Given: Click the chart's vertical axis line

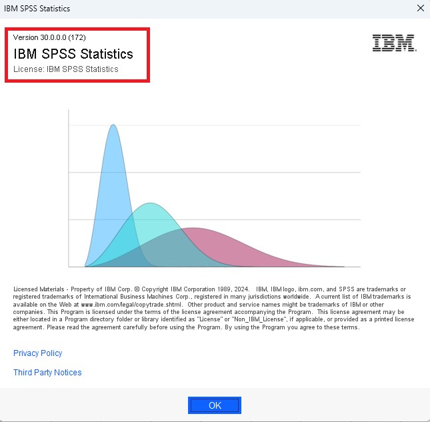Looking at the screenshot, I should 69,187.
